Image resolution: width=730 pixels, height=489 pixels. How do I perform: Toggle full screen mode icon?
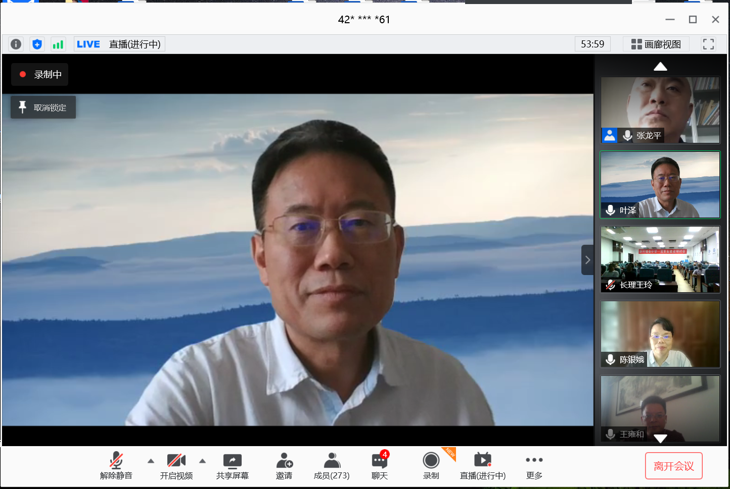[x=708, y=44]
